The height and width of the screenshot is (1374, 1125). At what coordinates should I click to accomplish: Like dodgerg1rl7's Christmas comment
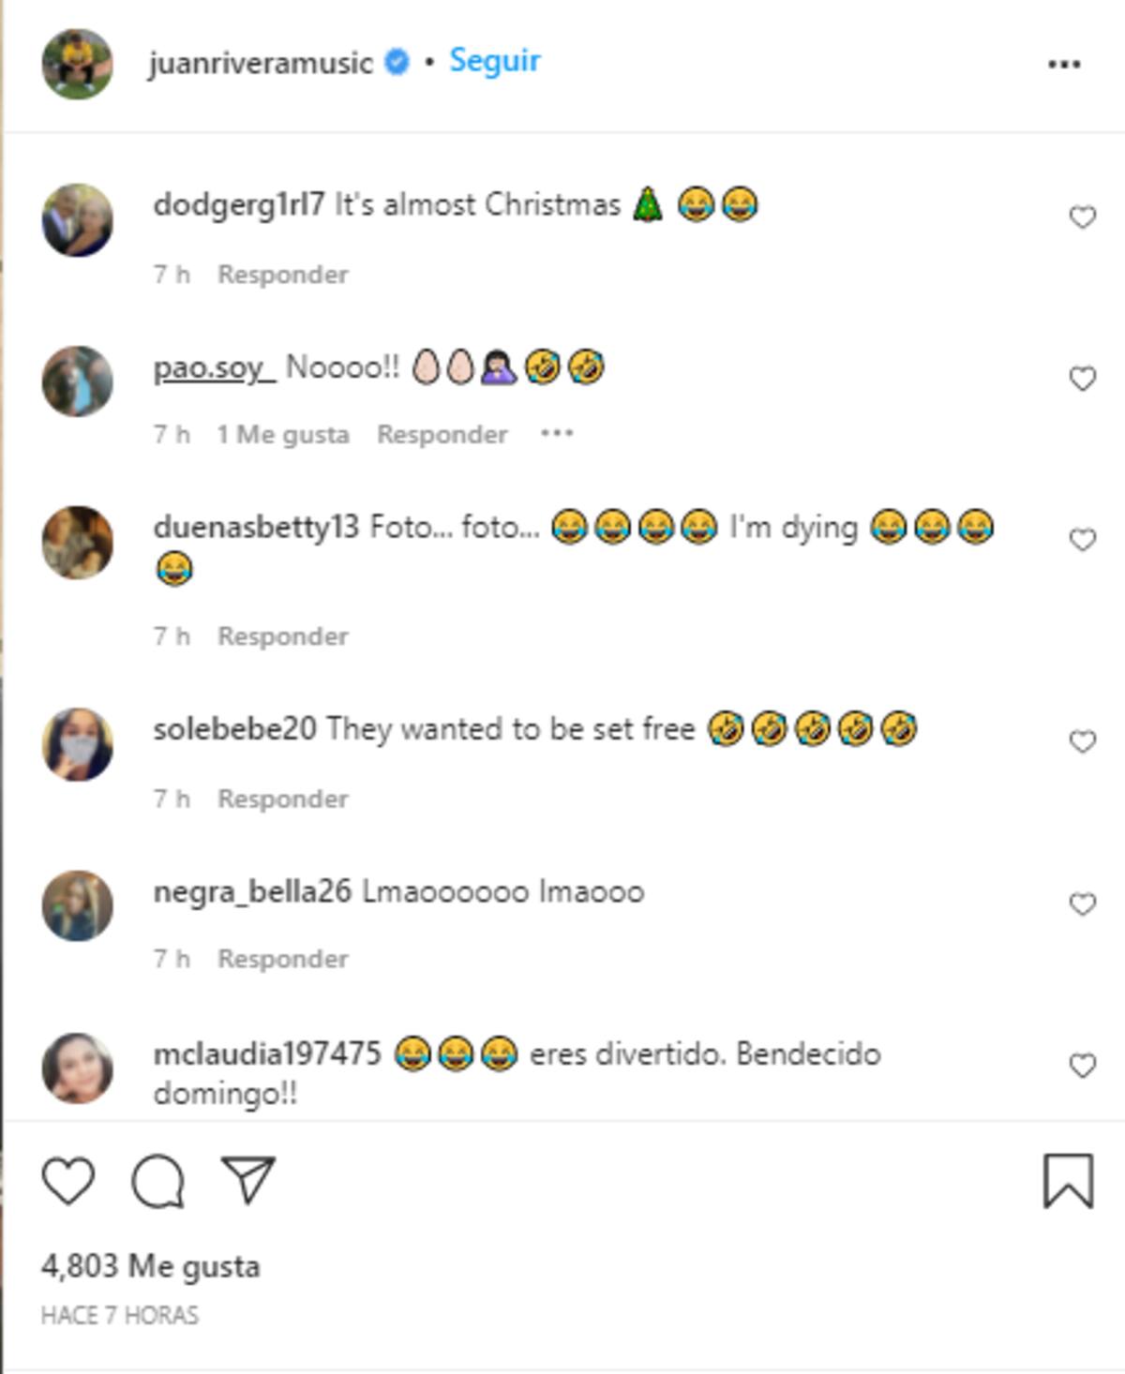tap(1082, 217)
